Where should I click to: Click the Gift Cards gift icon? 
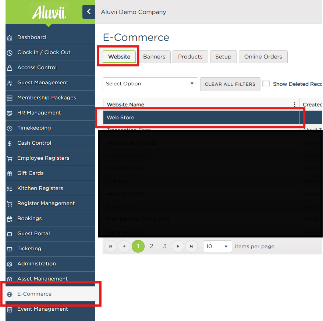point(10,174)
